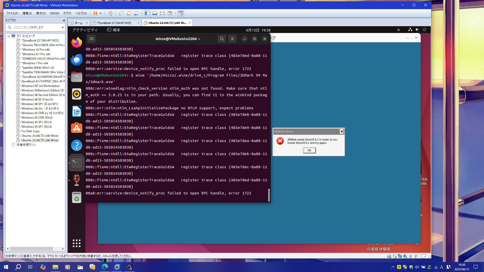
Task: Click the console view toolbar icon
Action: tap(180, 13)
